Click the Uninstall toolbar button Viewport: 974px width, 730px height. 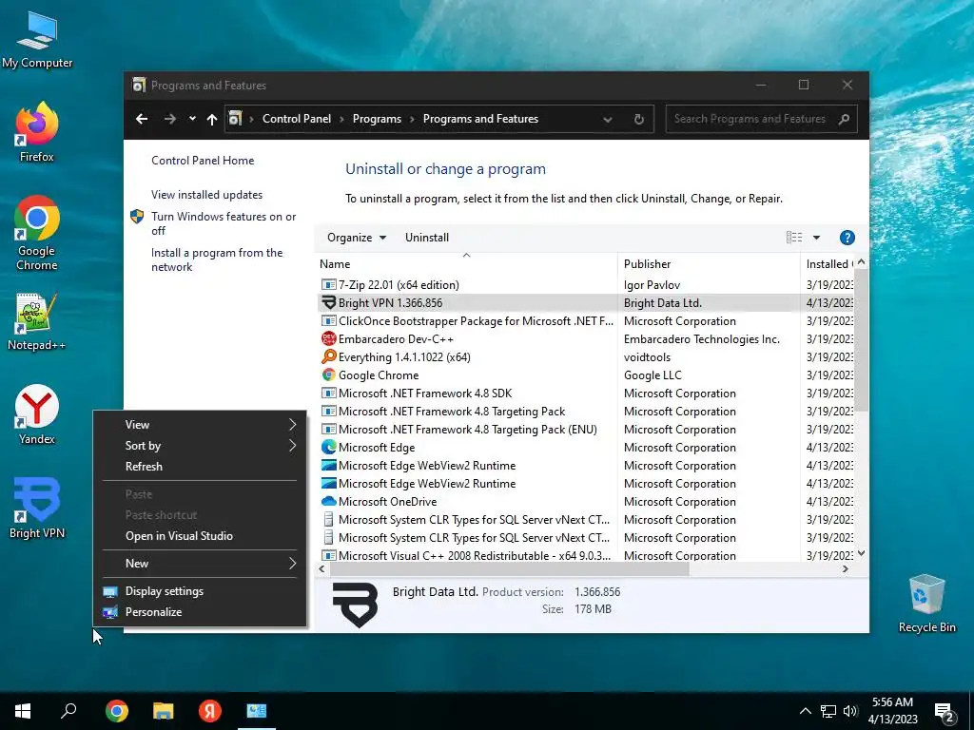(x=427, y=237)
